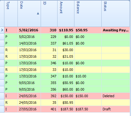Image resolution: width=131 pixels, height=116 pixels.
Task: Select invoice ID 401 cell
Action: (49, 109)
